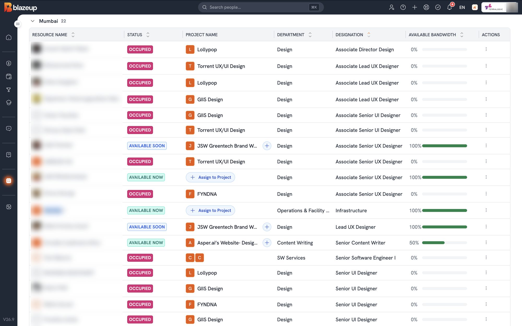The width and height of the screenshot is (522, 326).
Task: Sort by Status column arrows
Action: click(148, 35)
